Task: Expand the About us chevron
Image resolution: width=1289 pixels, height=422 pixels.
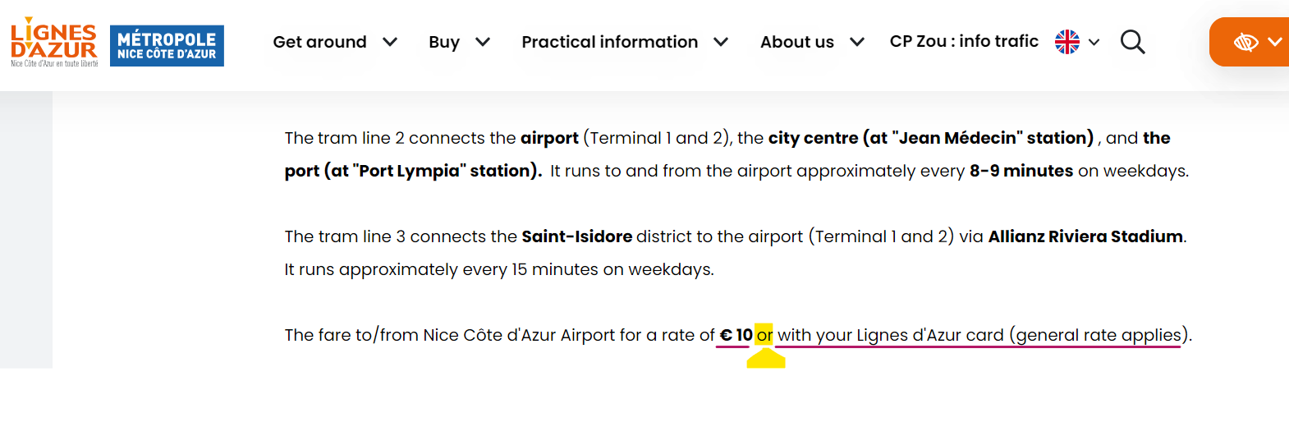Action: pyautogui.click(x=856, y=42)
